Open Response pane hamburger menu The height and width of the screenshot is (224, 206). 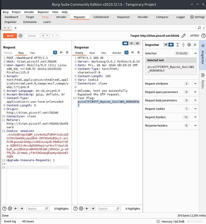pos(138,52)
